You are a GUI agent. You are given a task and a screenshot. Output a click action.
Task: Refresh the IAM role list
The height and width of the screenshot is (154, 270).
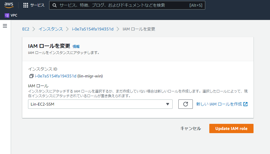click(186, 104)
